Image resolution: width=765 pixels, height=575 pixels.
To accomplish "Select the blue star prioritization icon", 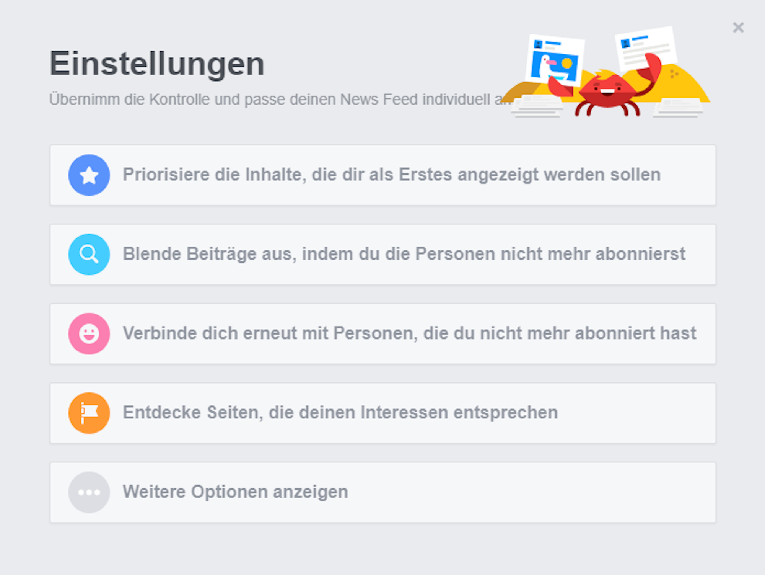I will coord(89,175).
